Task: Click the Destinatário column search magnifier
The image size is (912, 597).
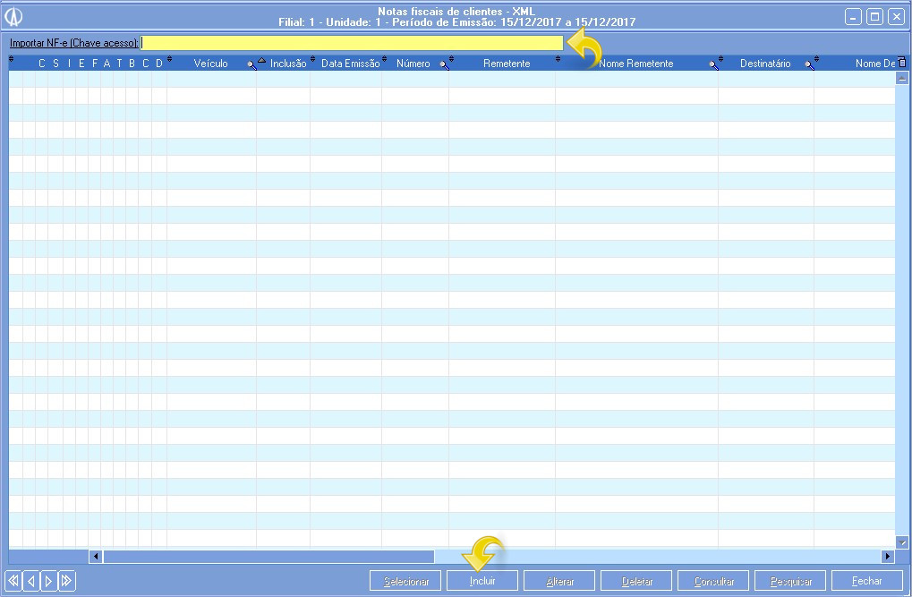Action: 809,64
